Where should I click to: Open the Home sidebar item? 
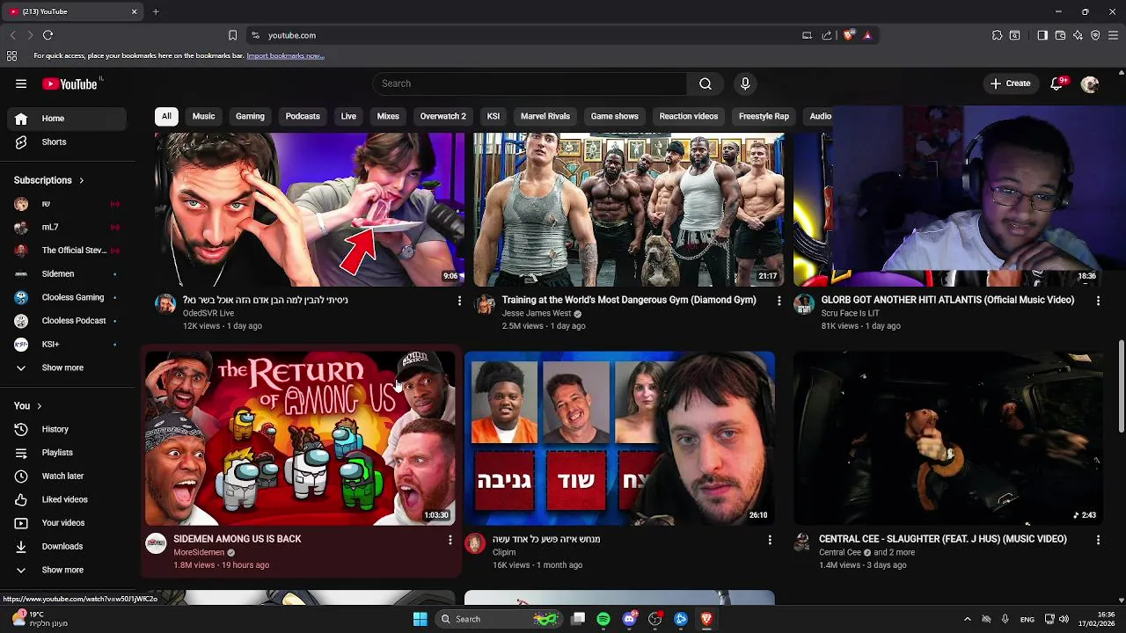click(x=67, y=119)
